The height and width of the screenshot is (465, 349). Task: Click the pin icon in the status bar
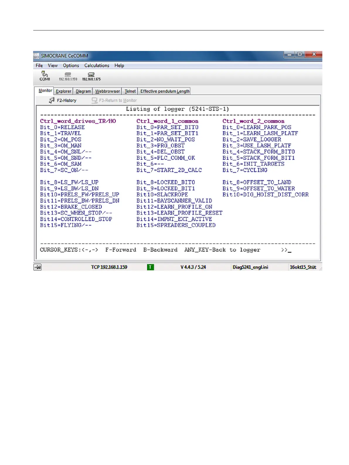pos(38,267)
